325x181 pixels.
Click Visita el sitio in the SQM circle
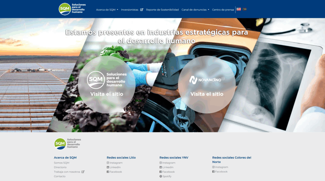pyautogui.click(x=107, y=94)
